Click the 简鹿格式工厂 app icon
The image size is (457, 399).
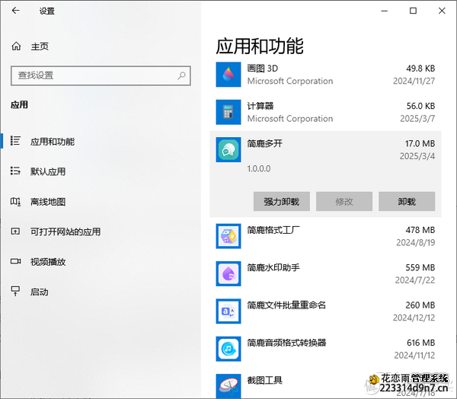click(x=228, y=236)
